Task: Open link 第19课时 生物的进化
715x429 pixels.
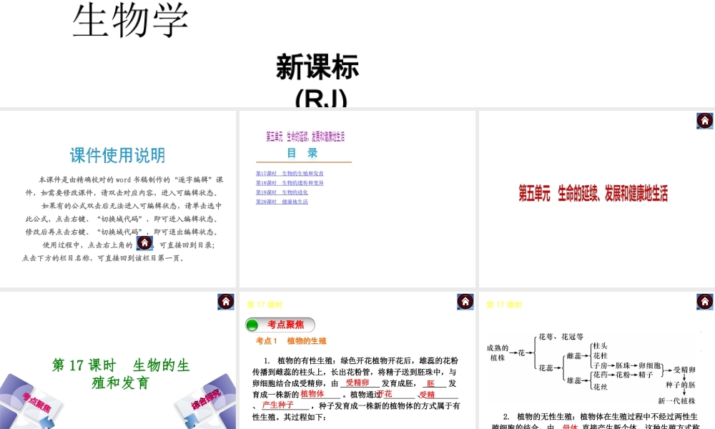Action: (x=282, y=192)
